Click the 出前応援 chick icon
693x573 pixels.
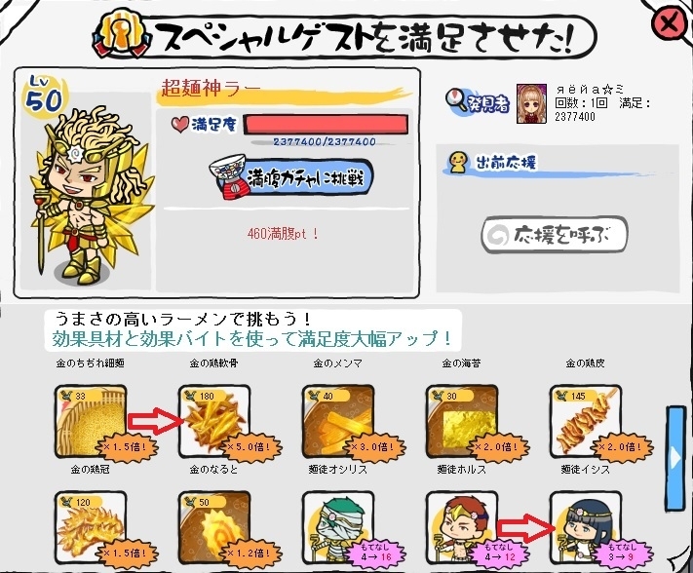click(458, 162)
